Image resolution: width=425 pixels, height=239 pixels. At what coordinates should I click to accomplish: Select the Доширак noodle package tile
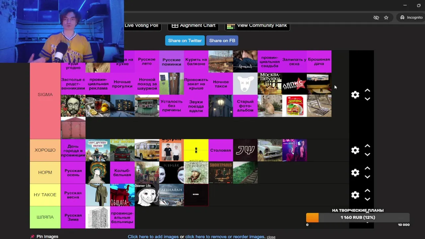(294, 106)
